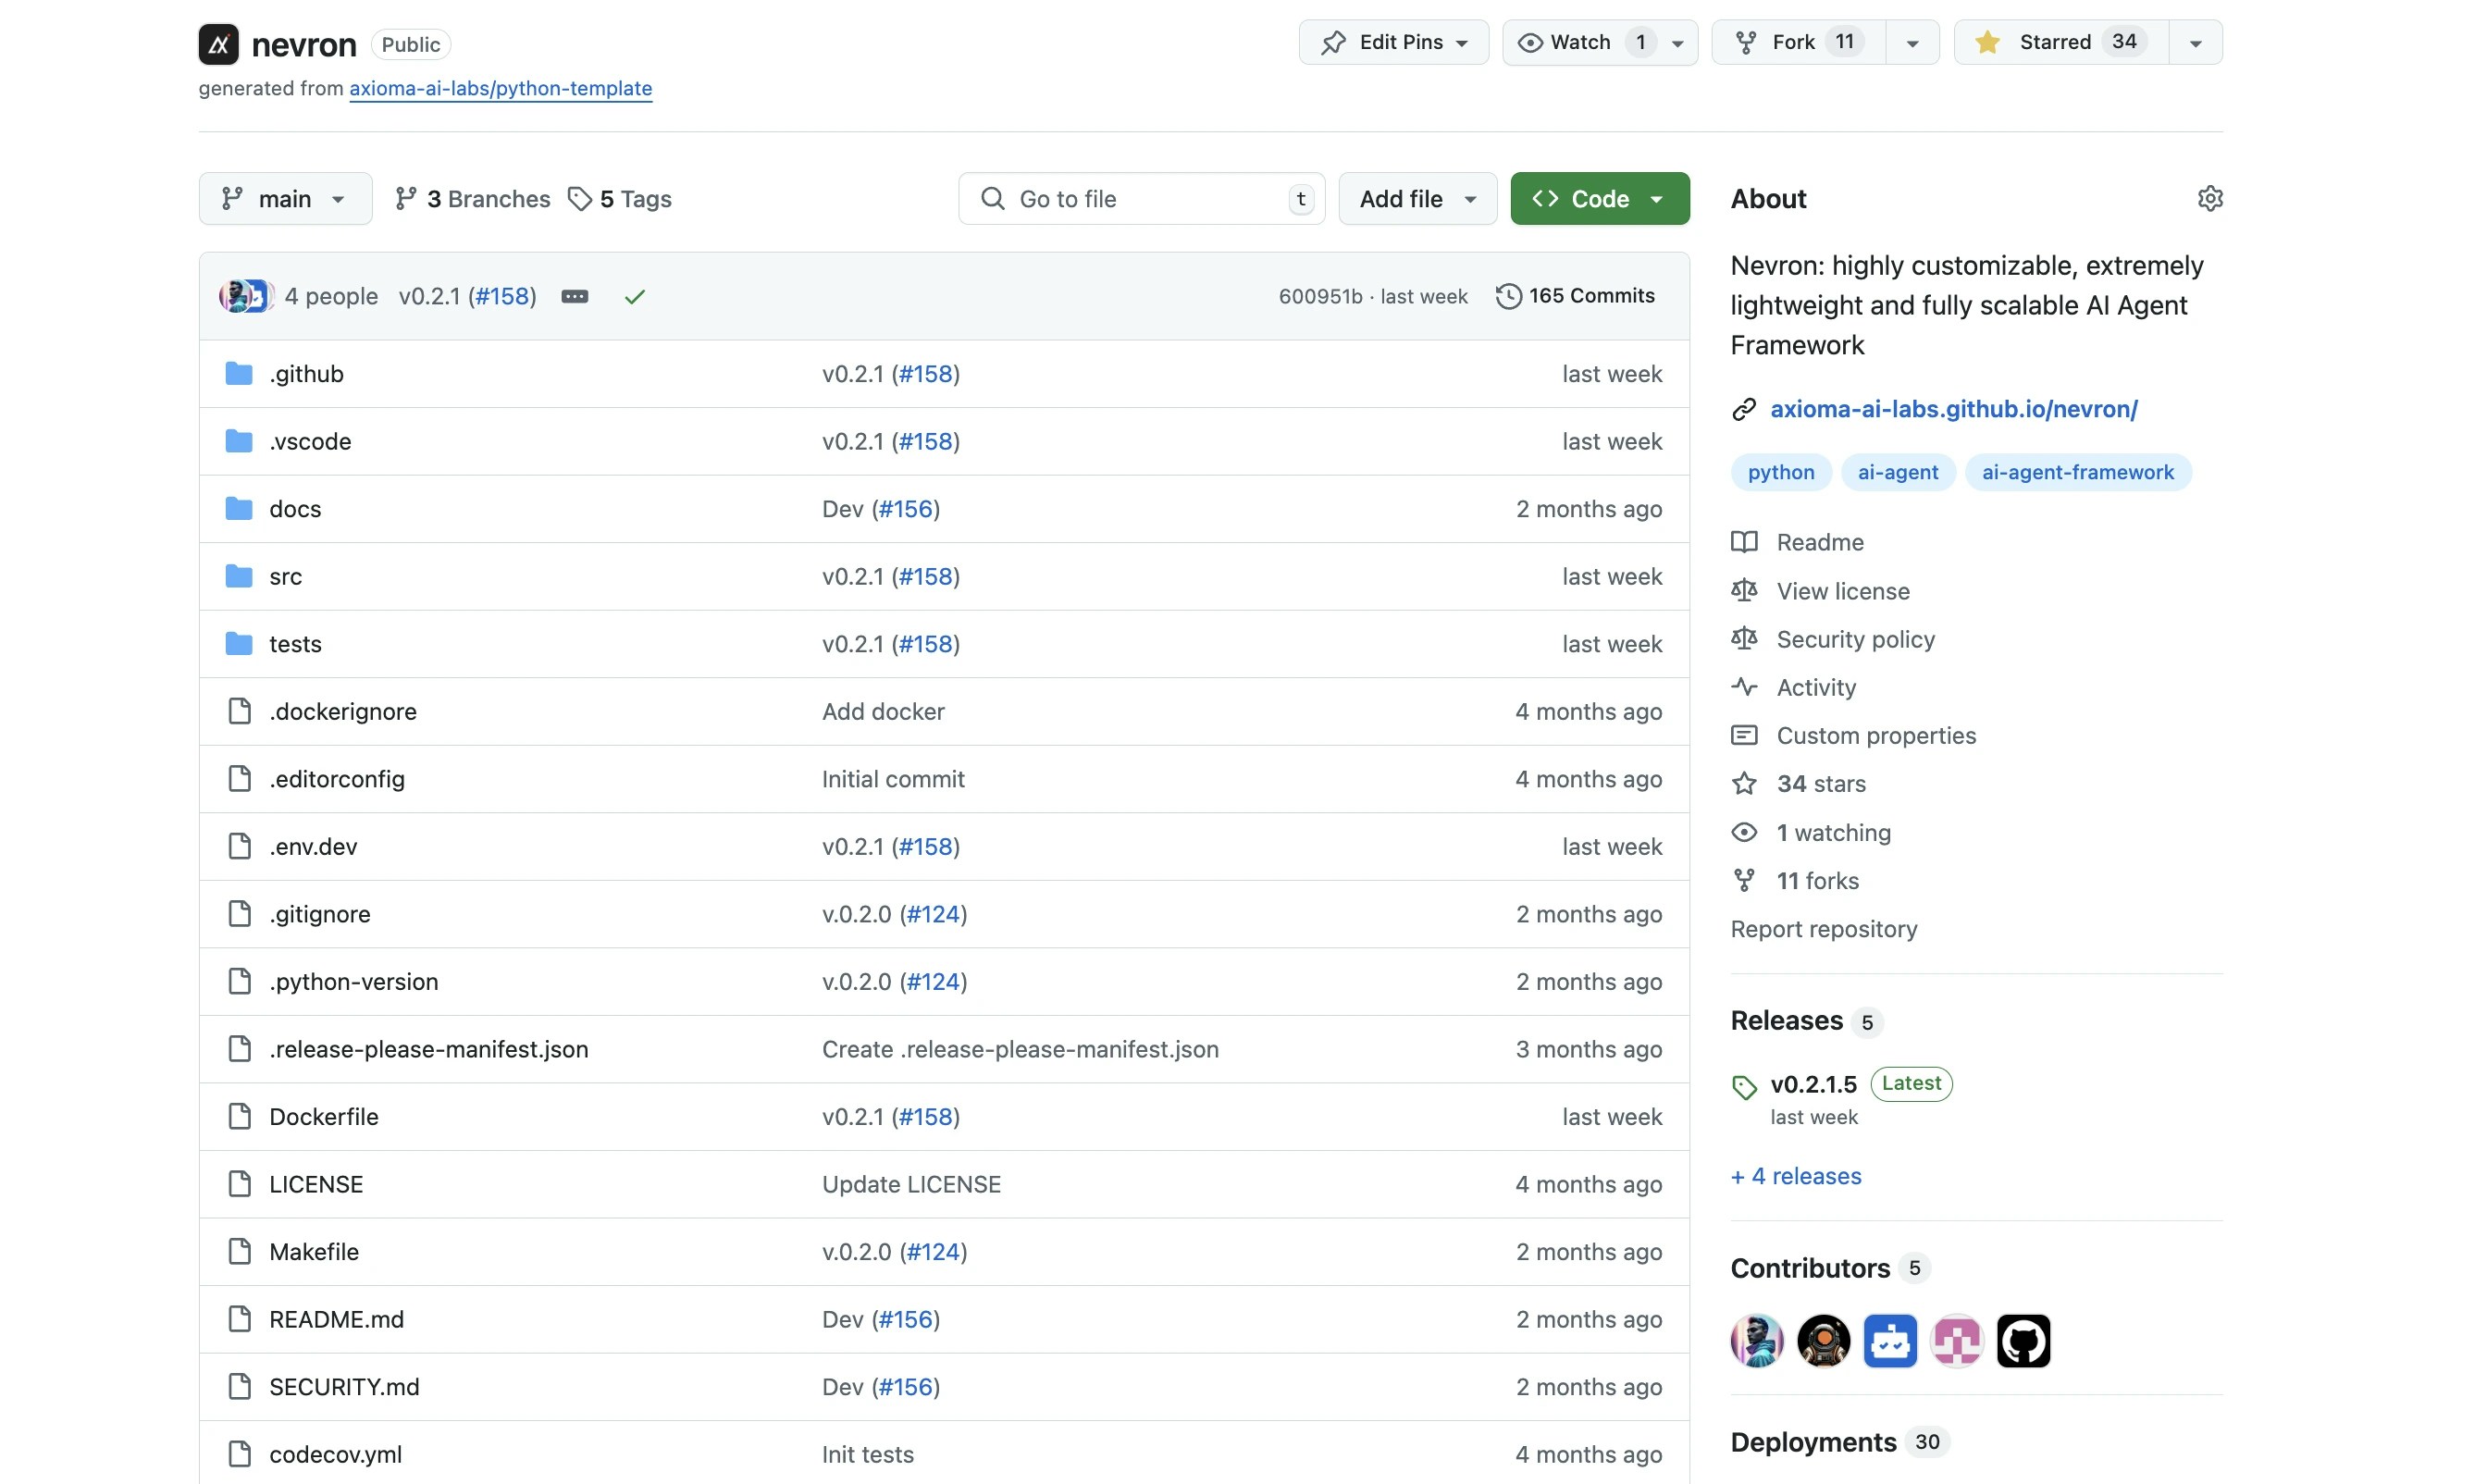The image size is (2487, 1484).
Task: Expand commit message ellipsis button
Action: 574,297
